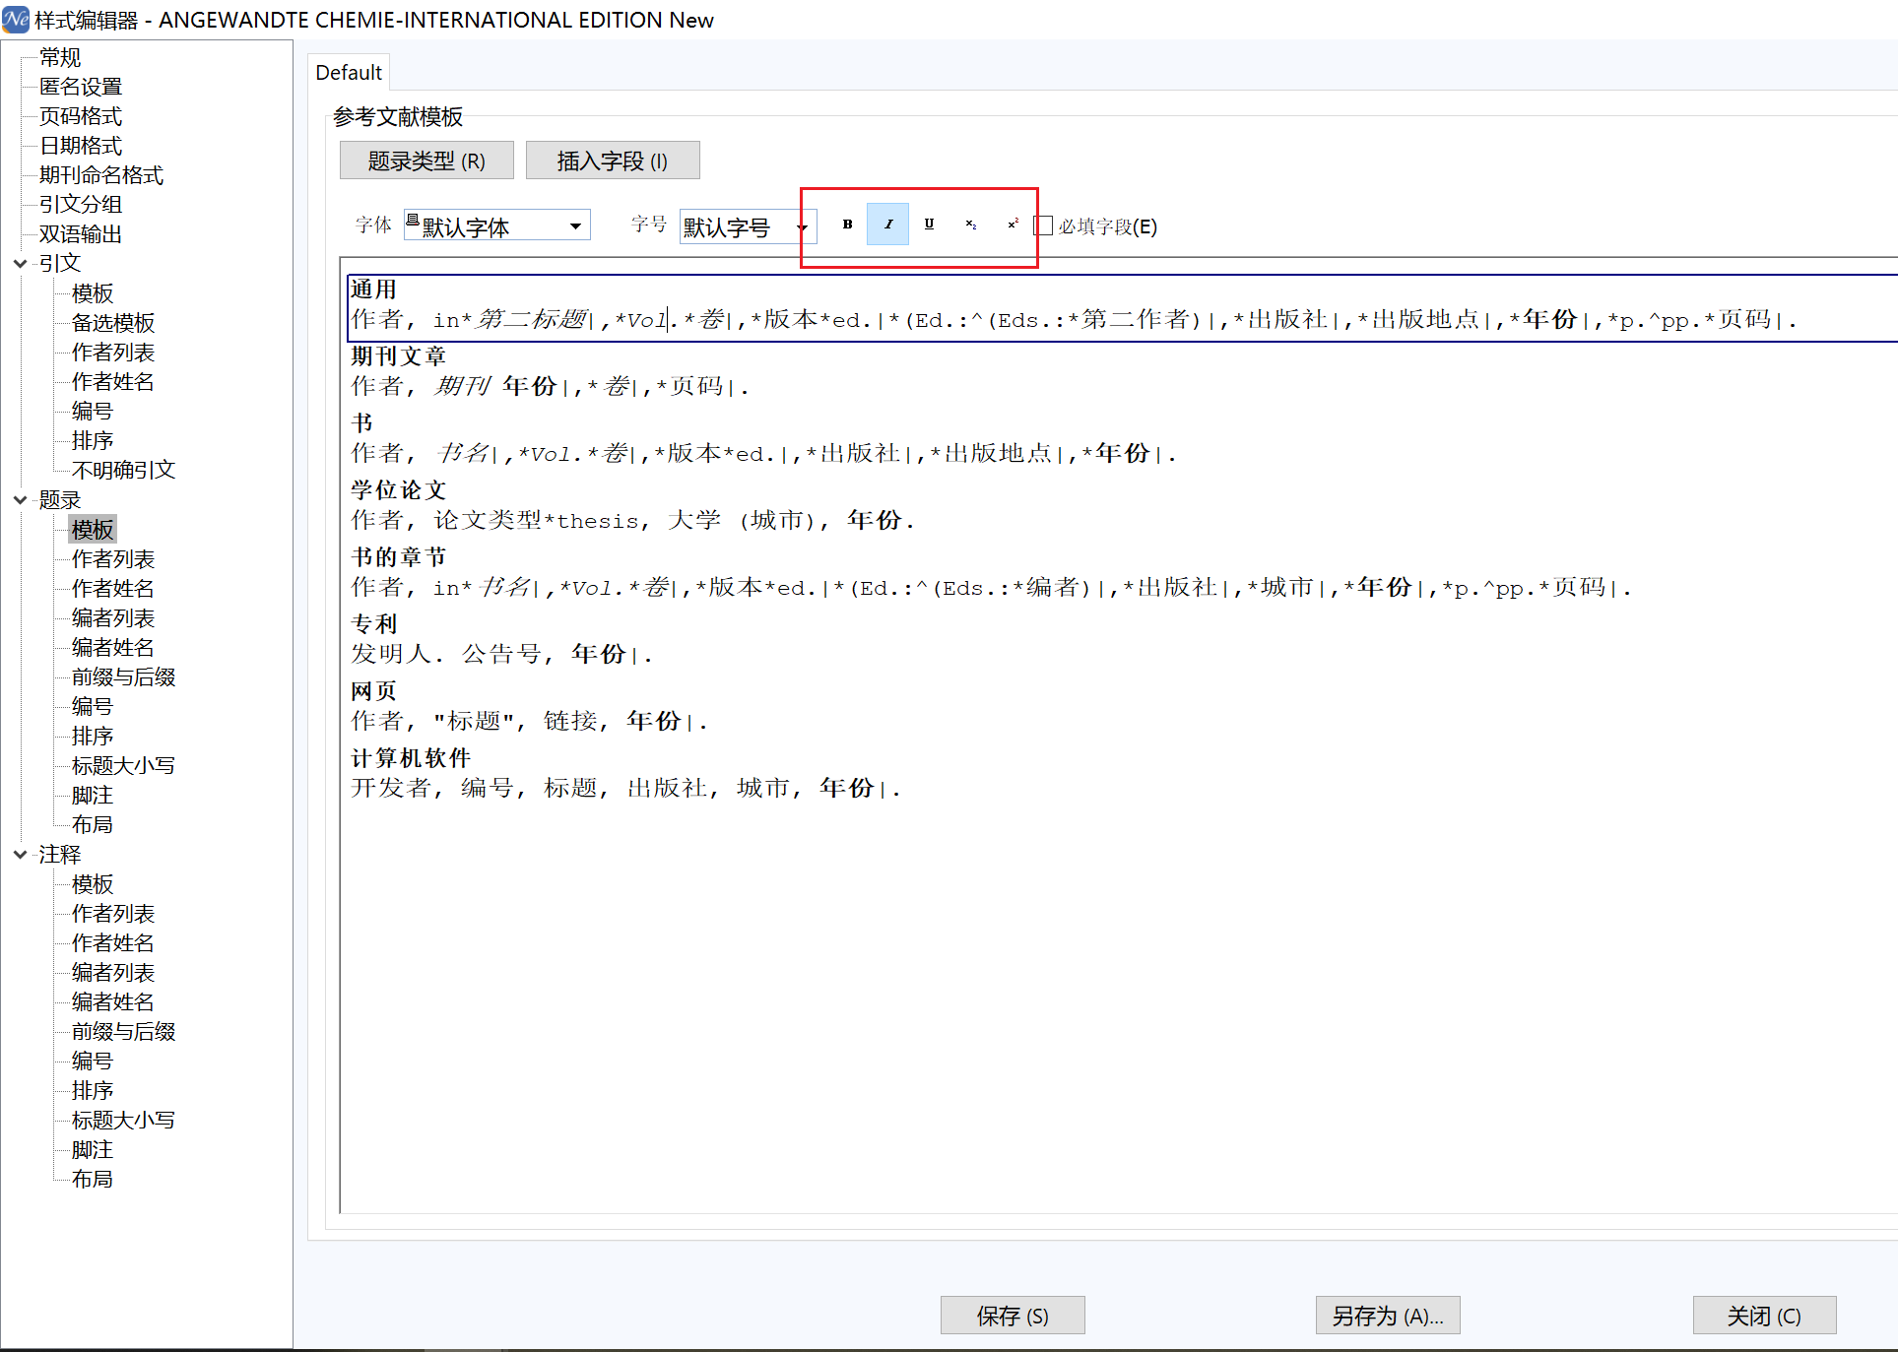Switch to the Default tab

(x=349, y=73)
